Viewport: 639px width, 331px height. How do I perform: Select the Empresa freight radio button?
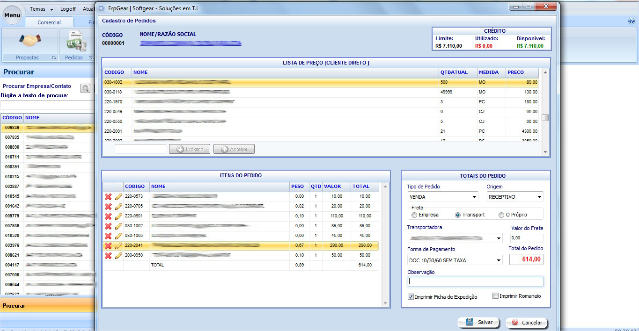(414, 215)
